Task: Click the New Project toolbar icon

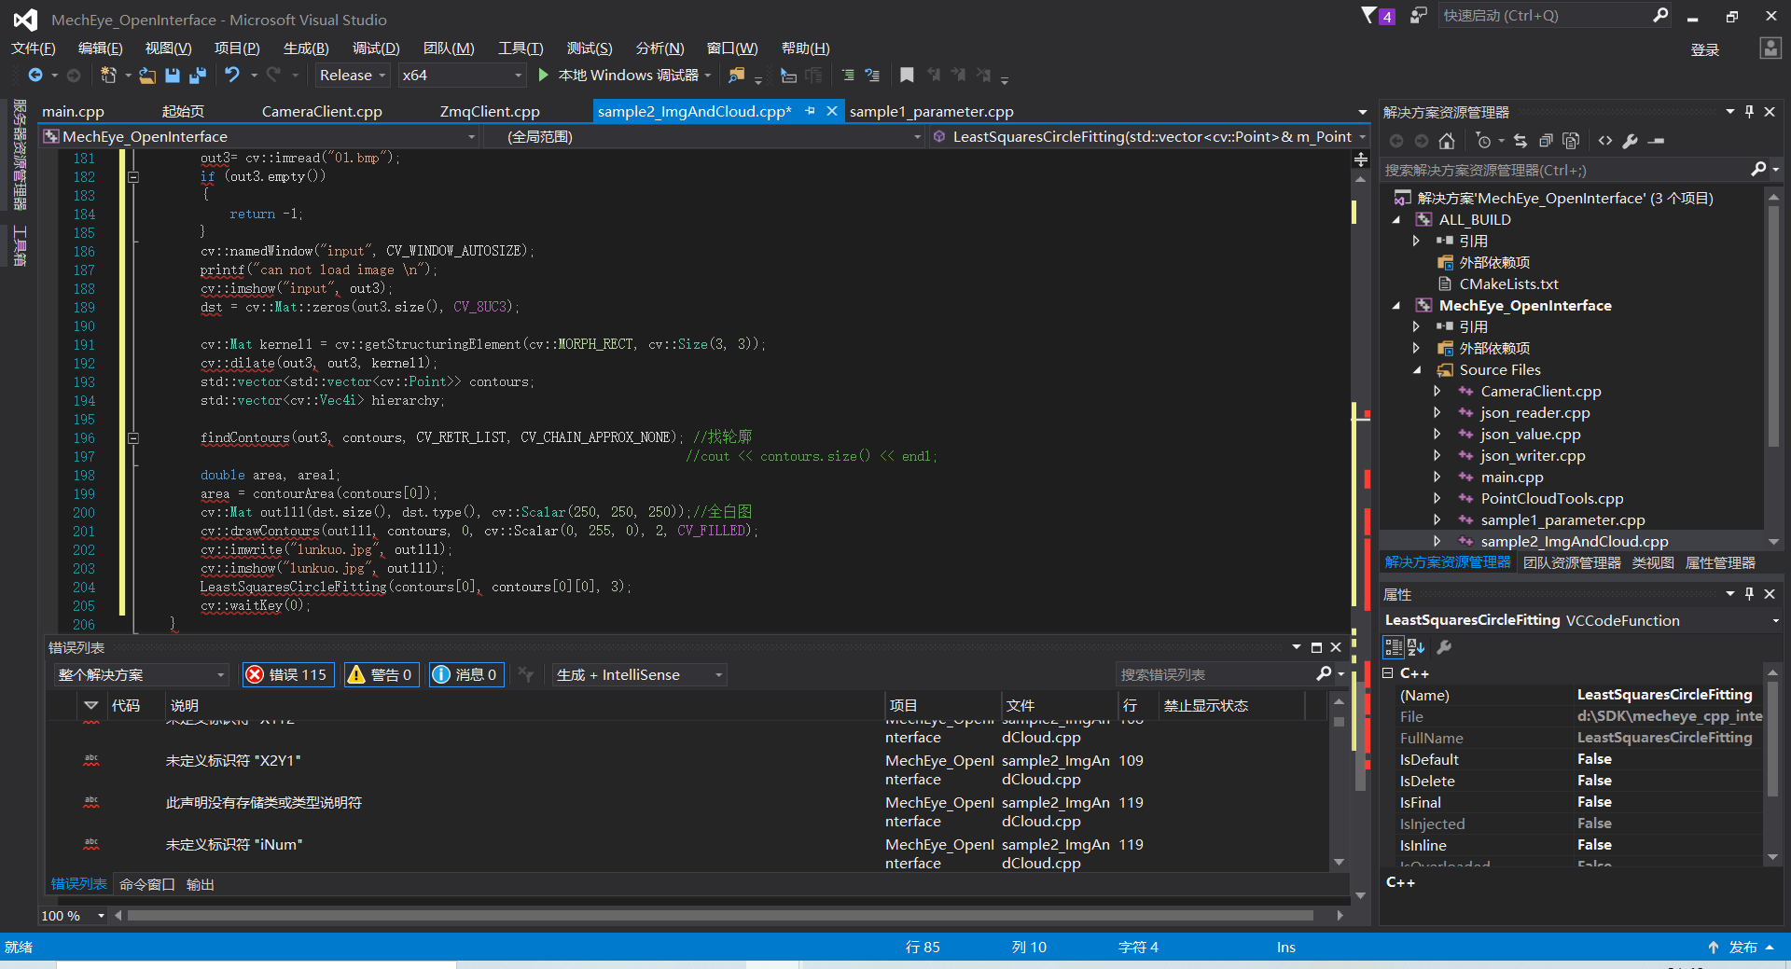Action: point(109,75)
